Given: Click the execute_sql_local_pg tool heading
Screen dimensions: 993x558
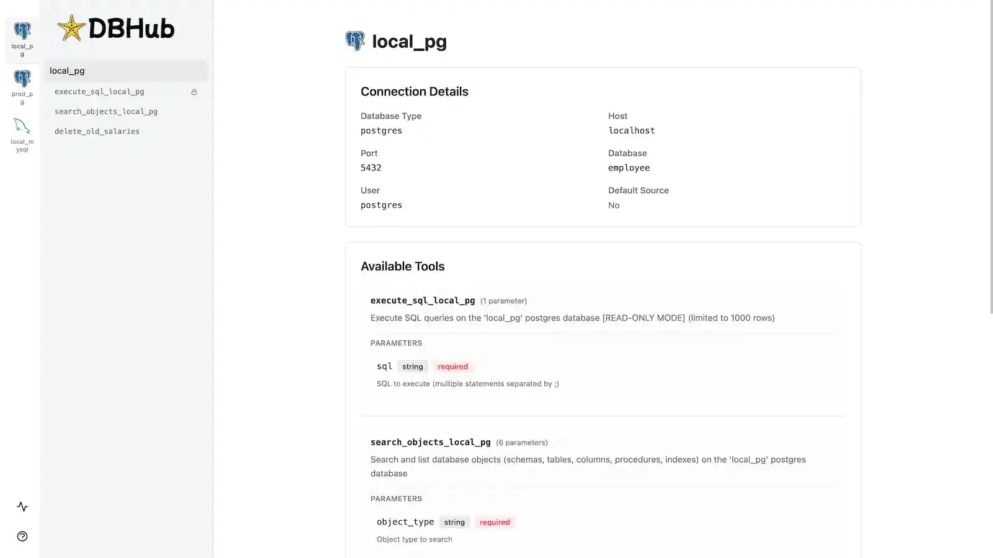Looking at the screenshot, I should point(423,301).
